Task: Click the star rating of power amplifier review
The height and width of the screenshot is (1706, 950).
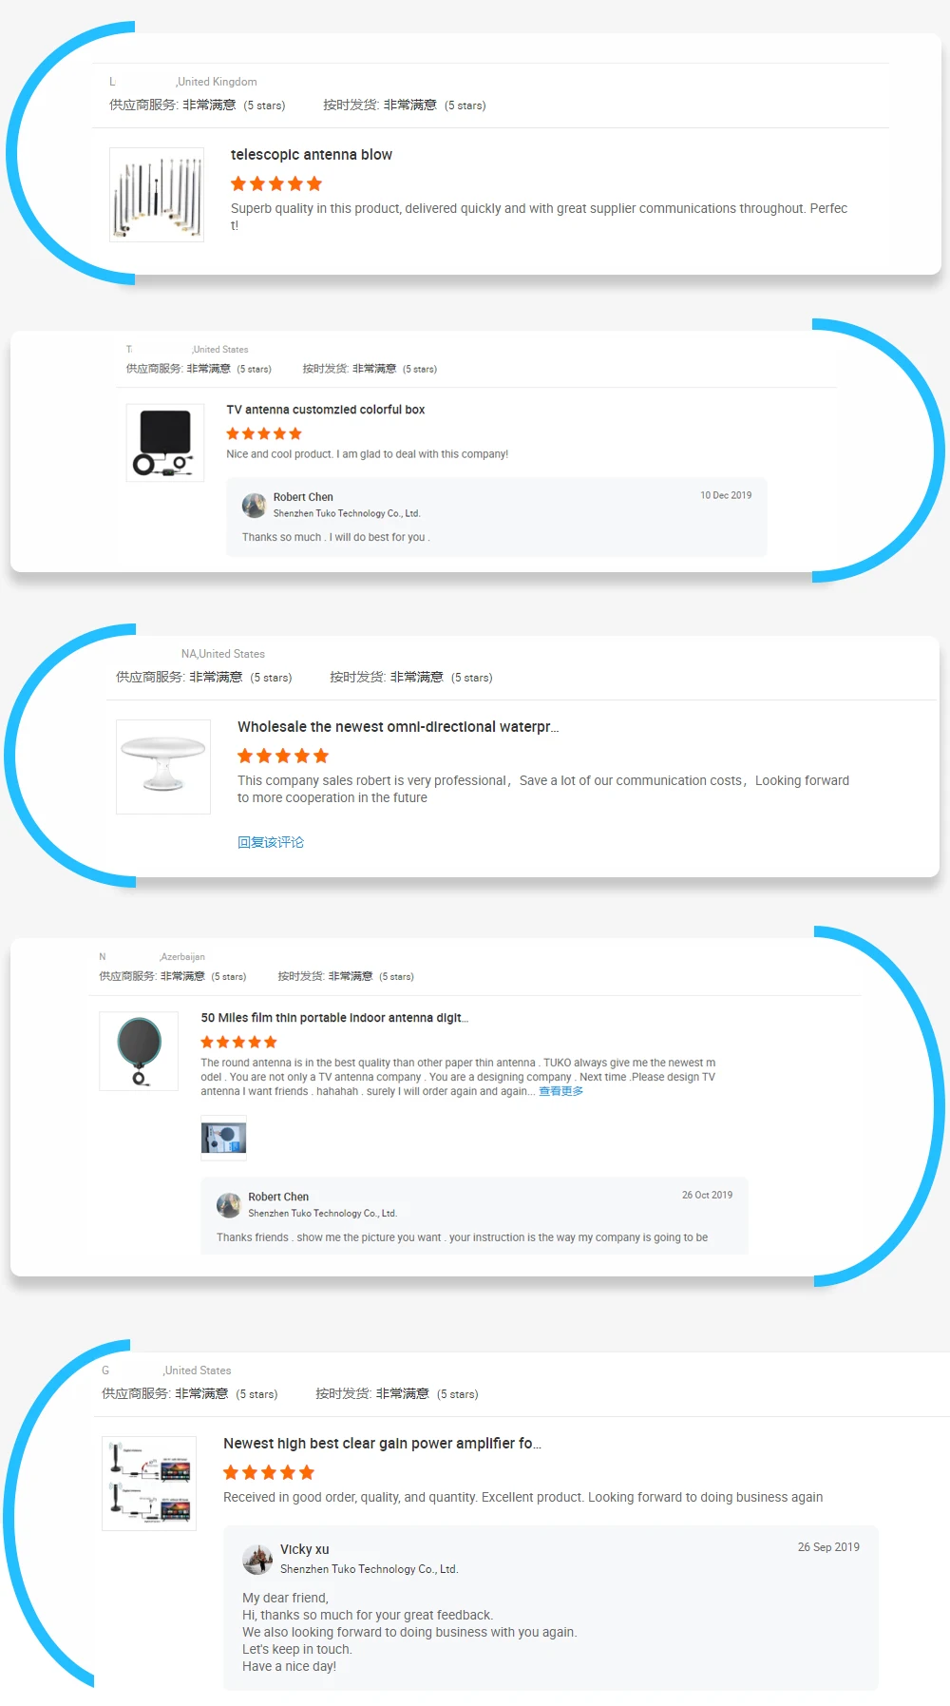Action: 269,1472
